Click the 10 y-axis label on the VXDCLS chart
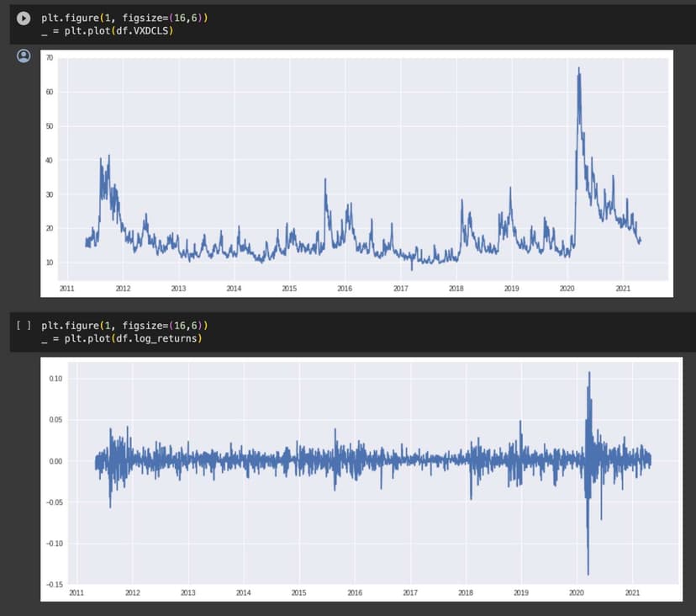696x616 pixels. pyautogui.click(x=50, y=263)
